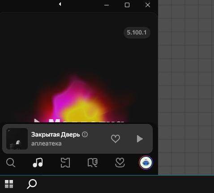Open the books and podcasts tab

click(x=93, y=163)
